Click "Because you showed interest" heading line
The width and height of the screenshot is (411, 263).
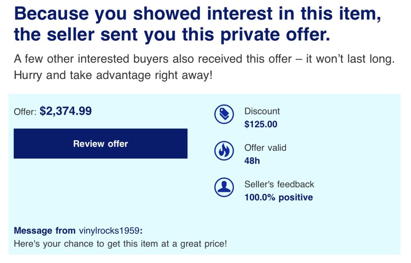(197, 14)
